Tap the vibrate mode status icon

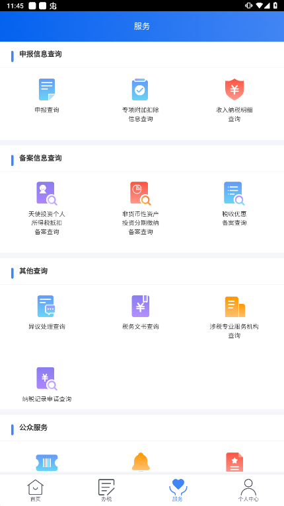(x=248, y=5)
